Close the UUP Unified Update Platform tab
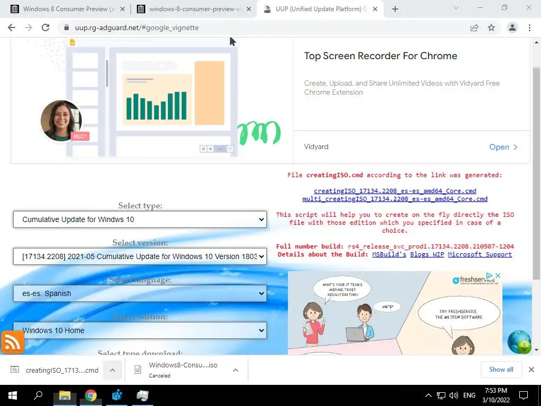Screen dimensions: 541x406 tap(376, 10)
